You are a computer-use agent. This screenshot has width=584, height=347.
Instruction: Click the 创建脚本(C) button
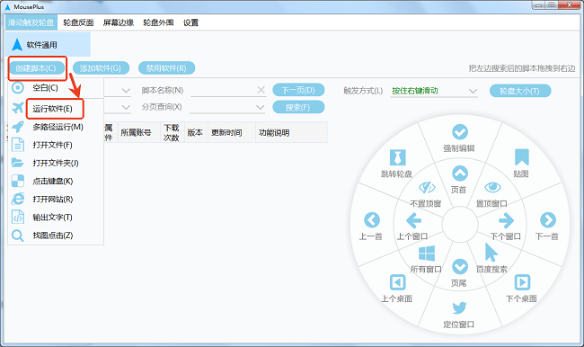[x=37, y=68]
